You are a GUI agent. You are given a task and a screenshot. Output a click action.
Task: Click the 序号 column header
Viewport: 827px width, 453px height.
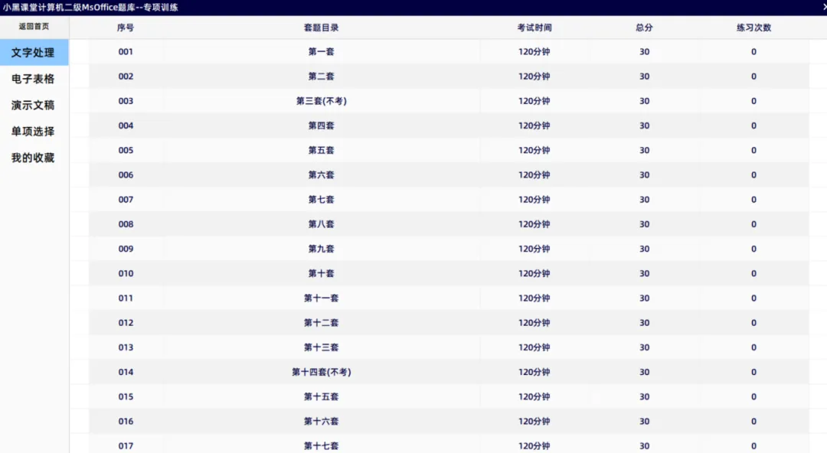126,28
